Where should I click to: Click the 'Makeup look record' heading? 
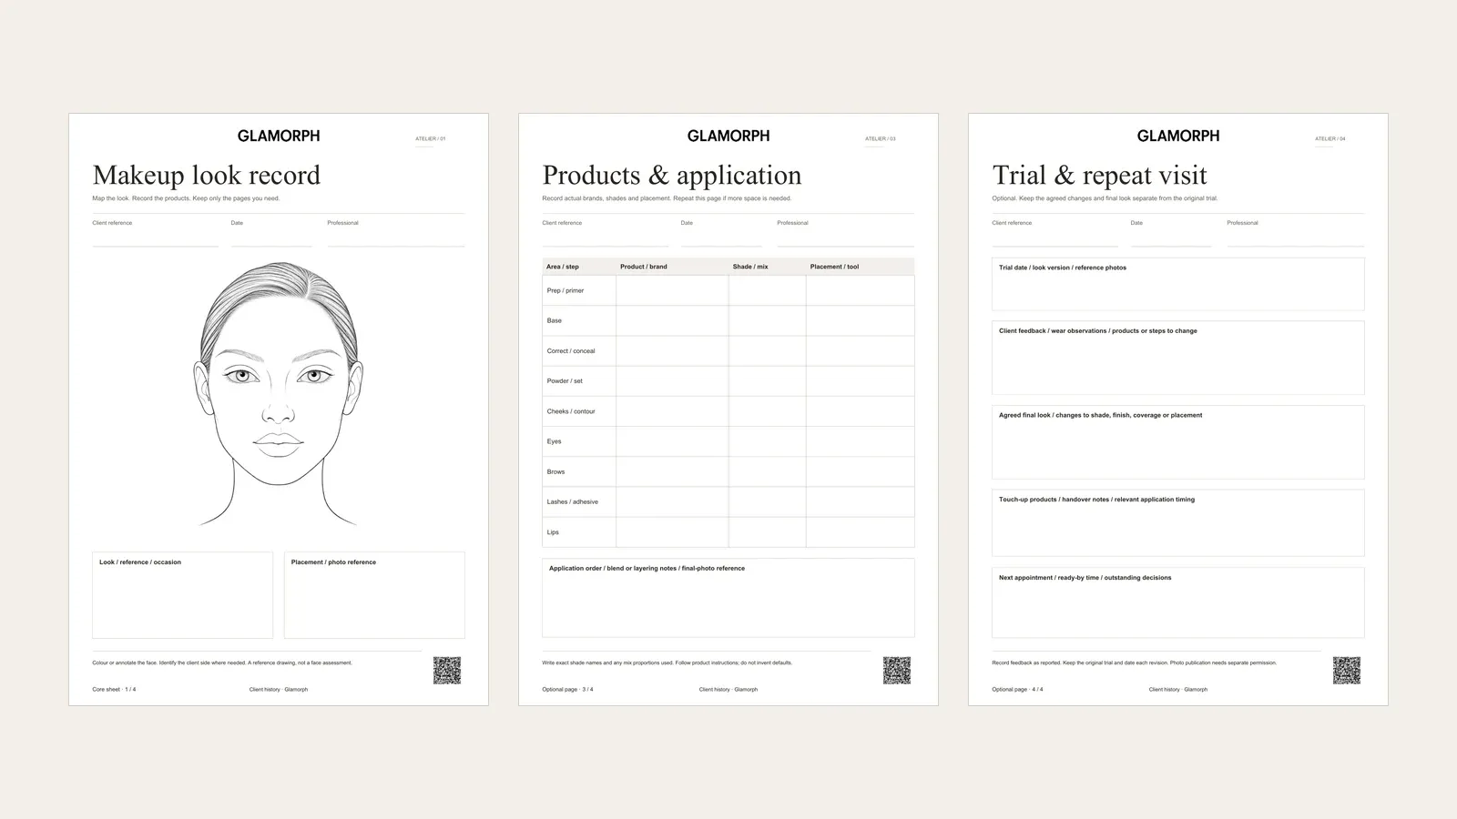(207, 175)
